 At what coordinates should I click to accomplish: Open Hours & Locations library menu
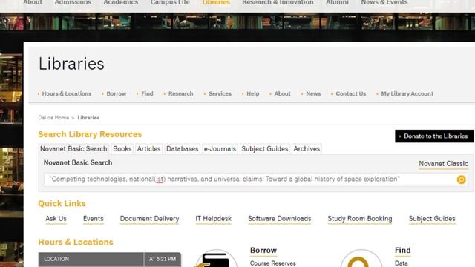pyautogui.click(x=66, y=94)
